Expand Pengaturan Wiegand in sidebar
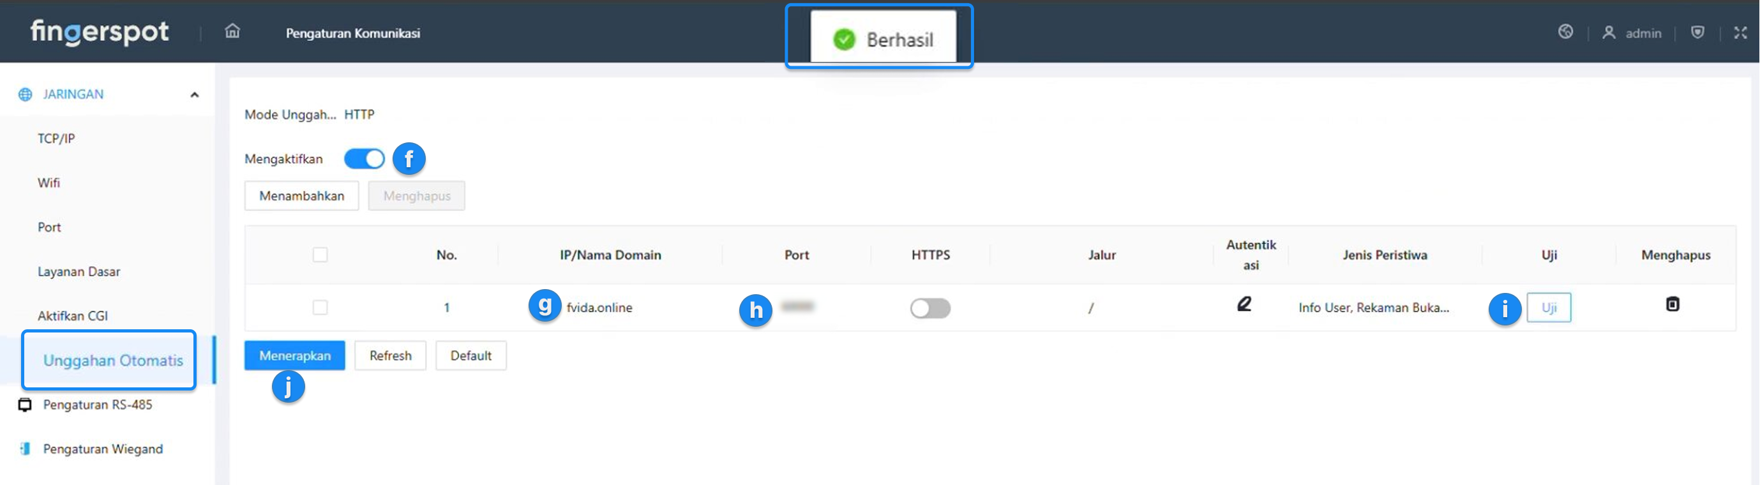 pyautogui.click(x=103, y=449)
